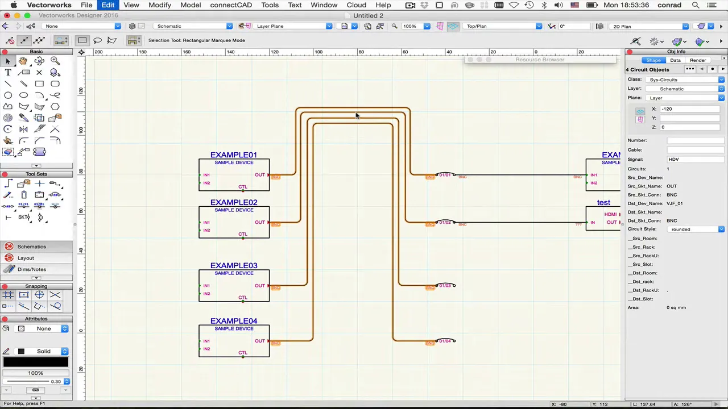Screen dimensions: 728x409
Task: Click the 100% opacity bar
Action: (x=36, y=373)
